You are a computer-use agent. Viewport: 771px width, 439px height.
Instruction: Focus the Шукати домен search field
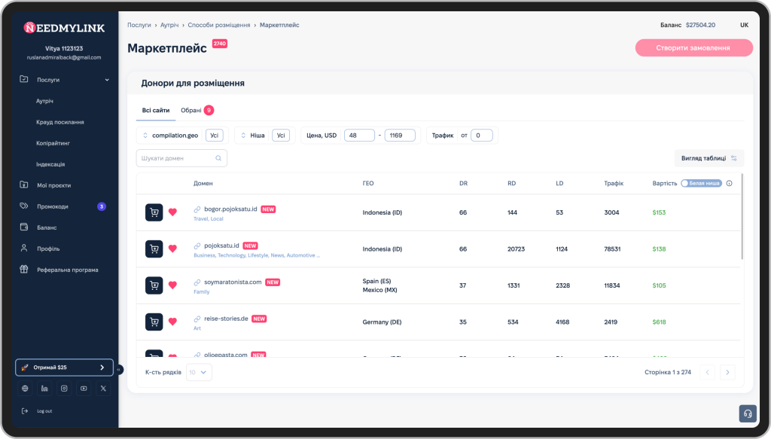181,158
